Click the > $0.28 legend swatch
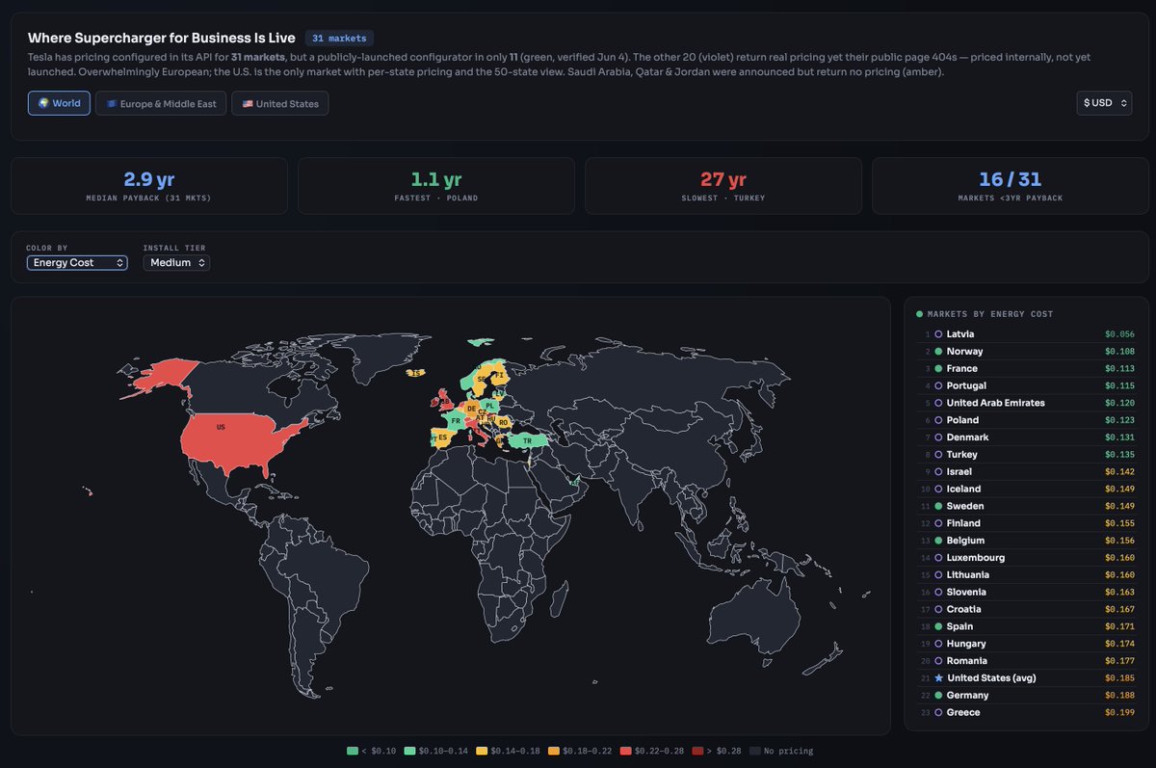 [697, 751]
